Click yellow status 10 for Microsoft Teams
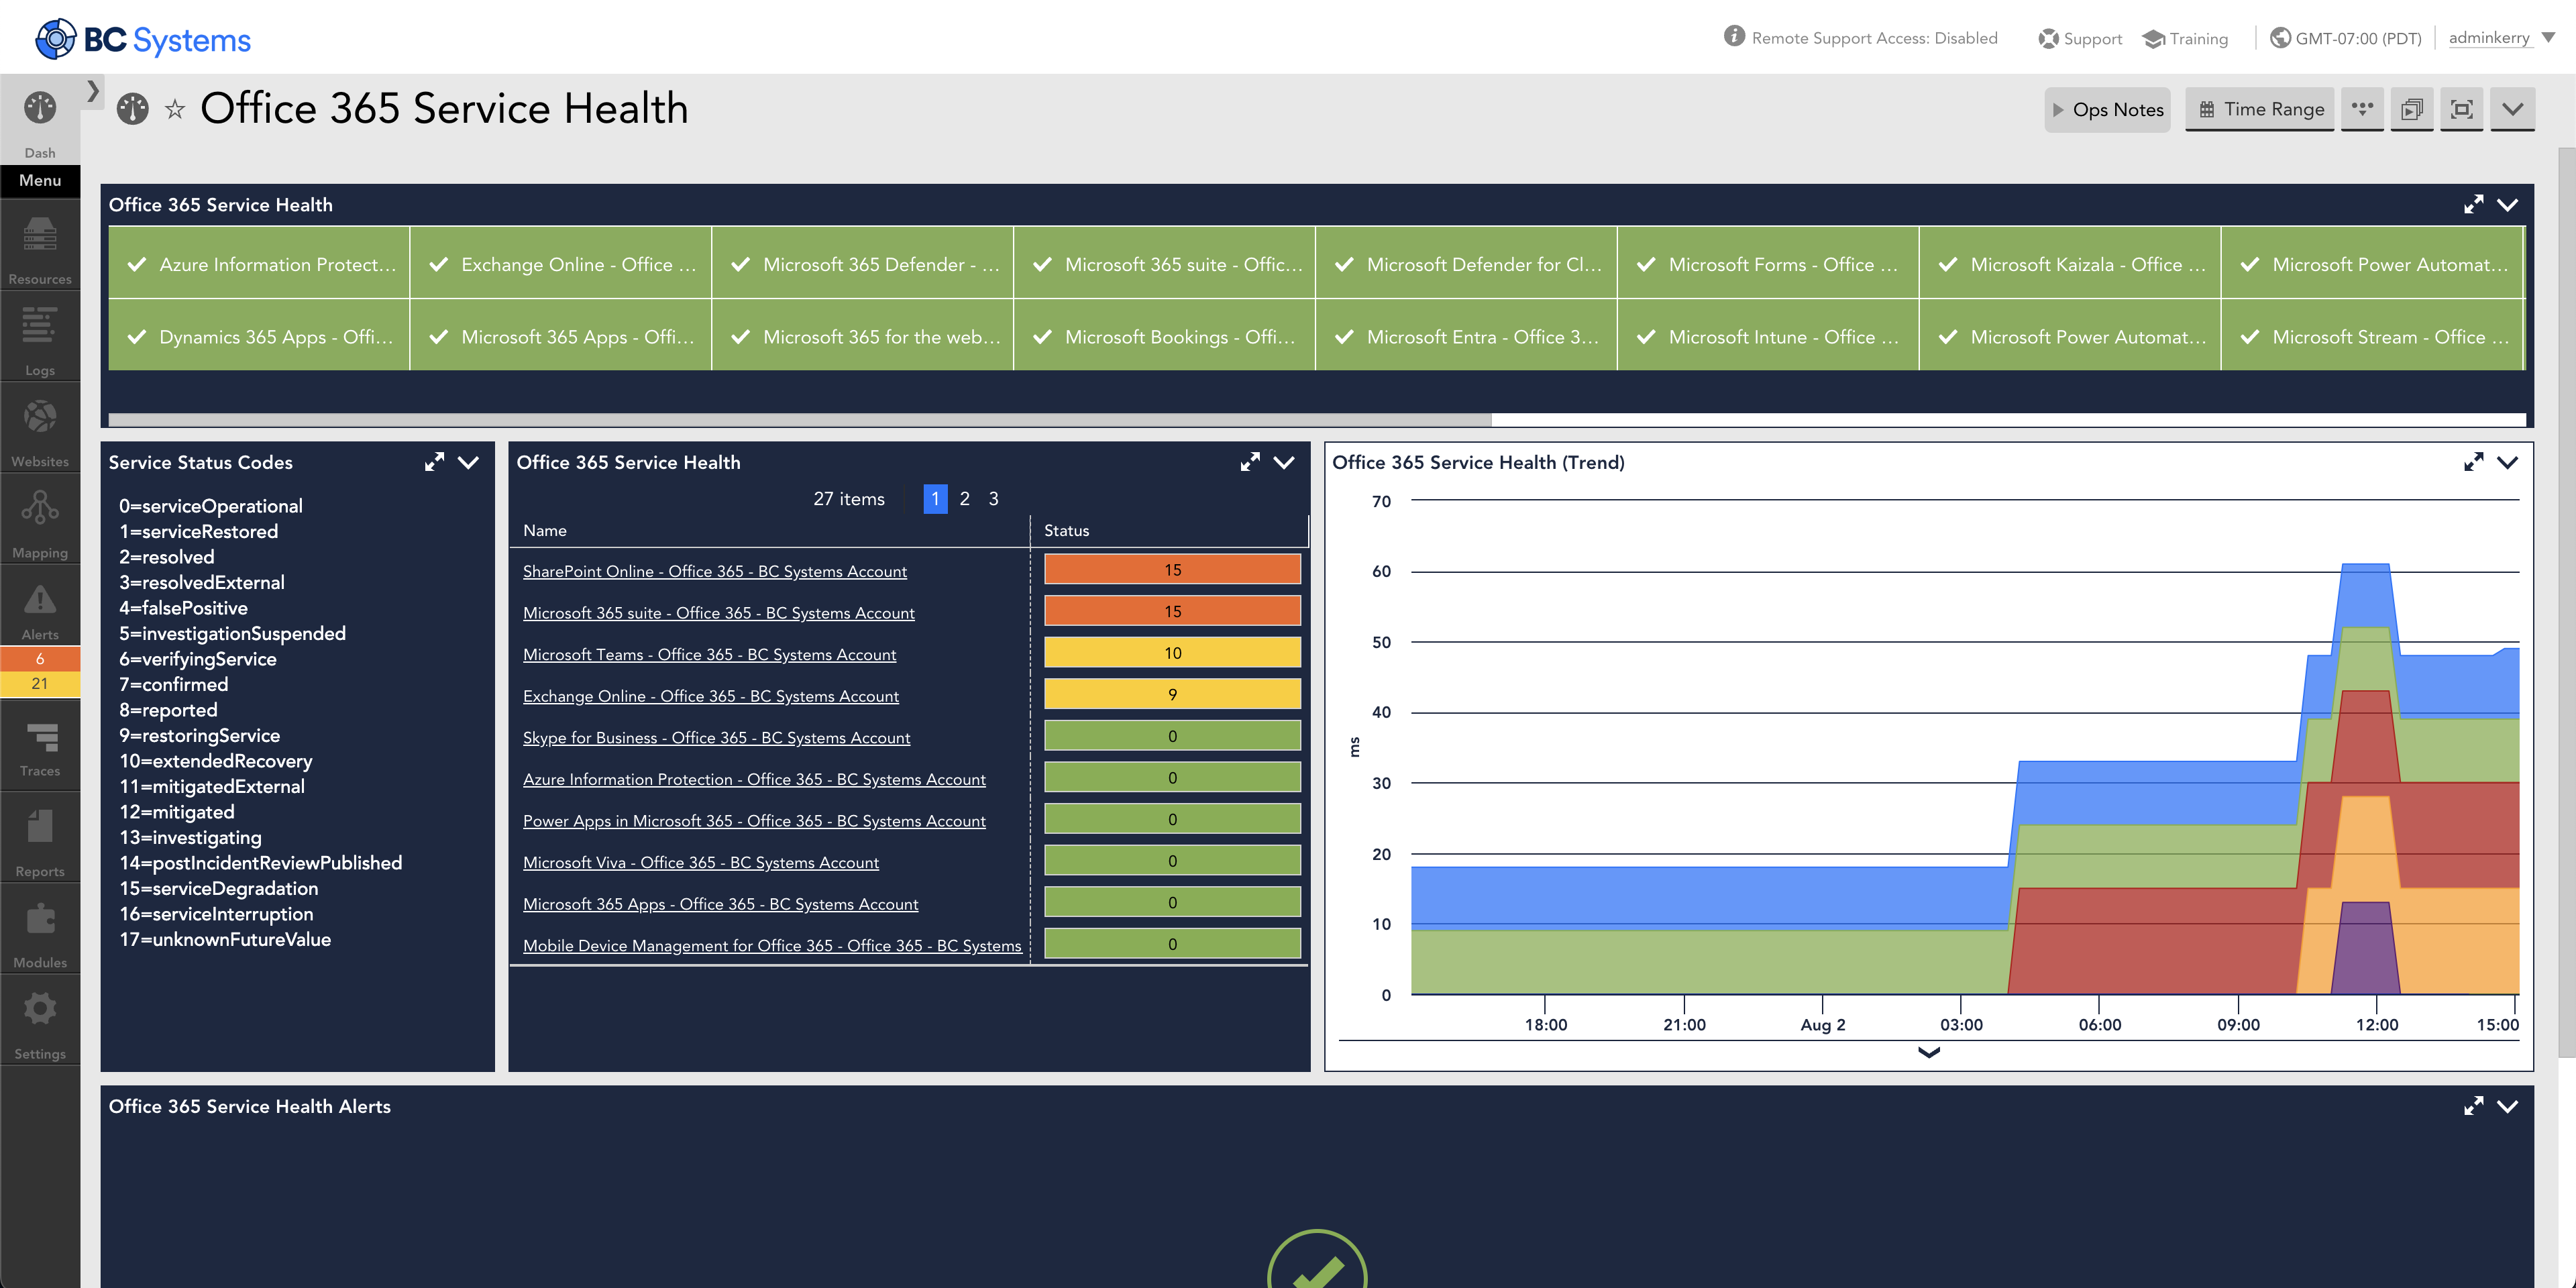This screenshot has width=2576, height=1288. coord(1172,652)
